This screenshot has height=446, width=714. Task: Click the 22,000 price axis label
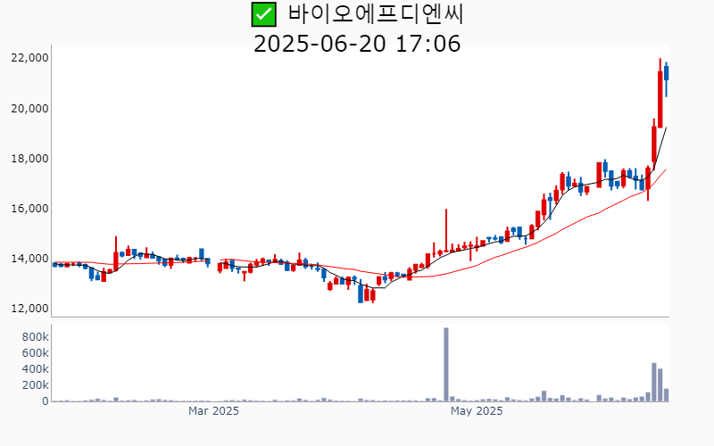tap(30, 58)
